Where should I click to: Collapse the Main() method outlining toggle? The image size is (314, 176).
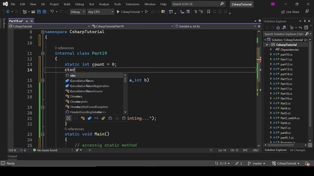tap(43, 134)
